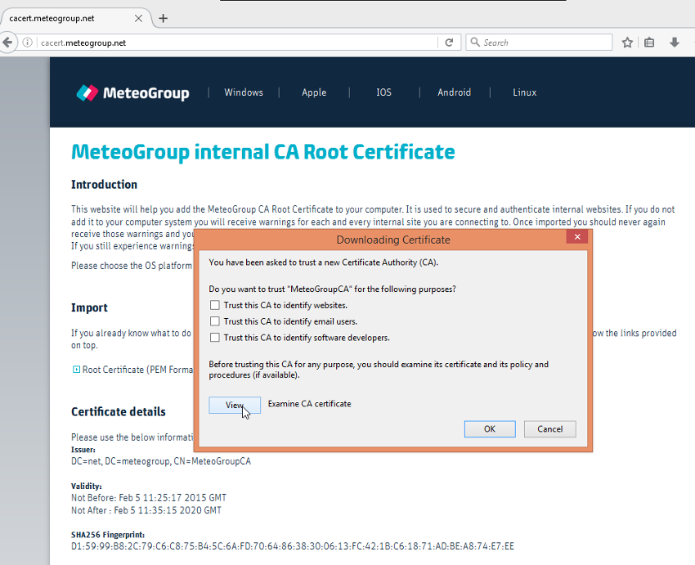695x565 pixels.
Task: Bookmark this page with star icon
Action: tap(627, 43)
